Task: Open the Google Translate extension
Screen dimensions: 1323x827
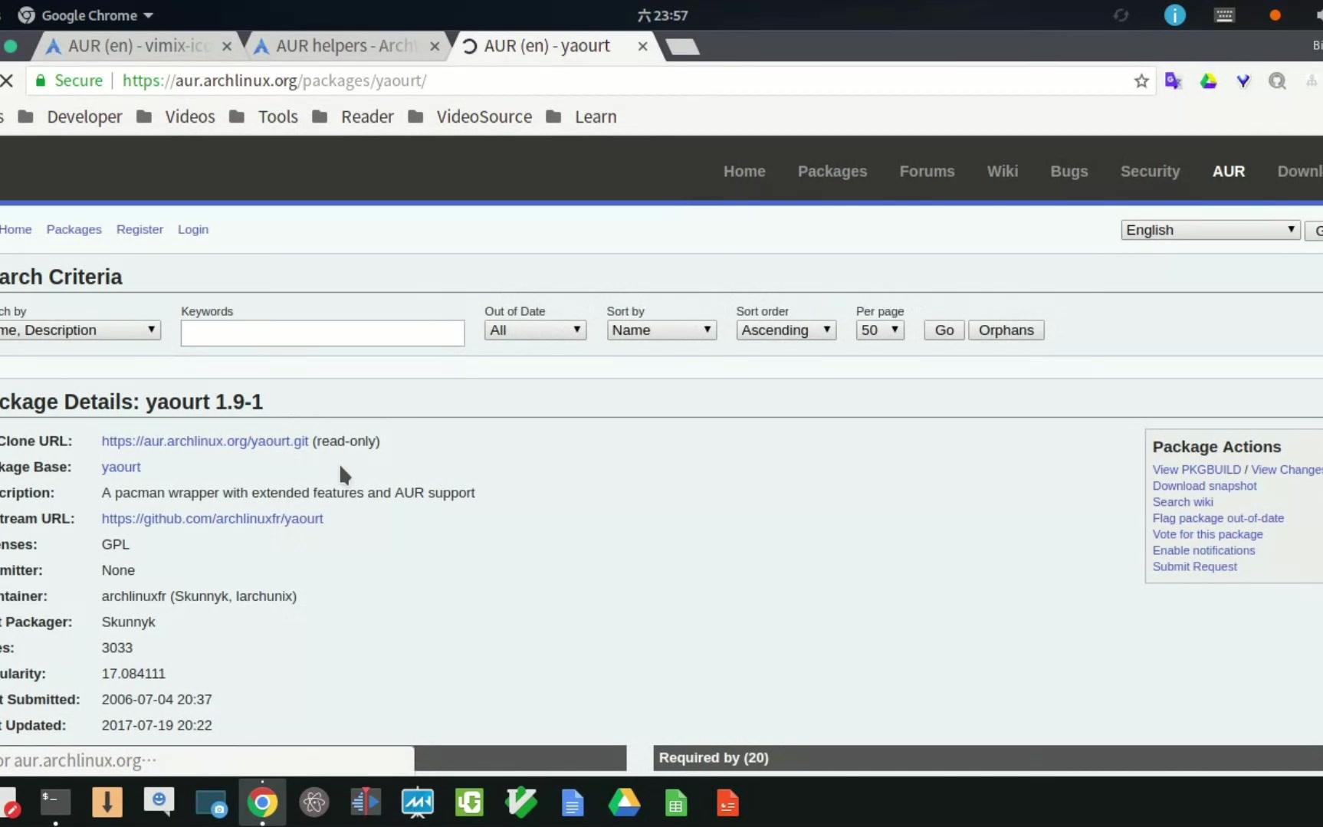Action: (1174, 80)
